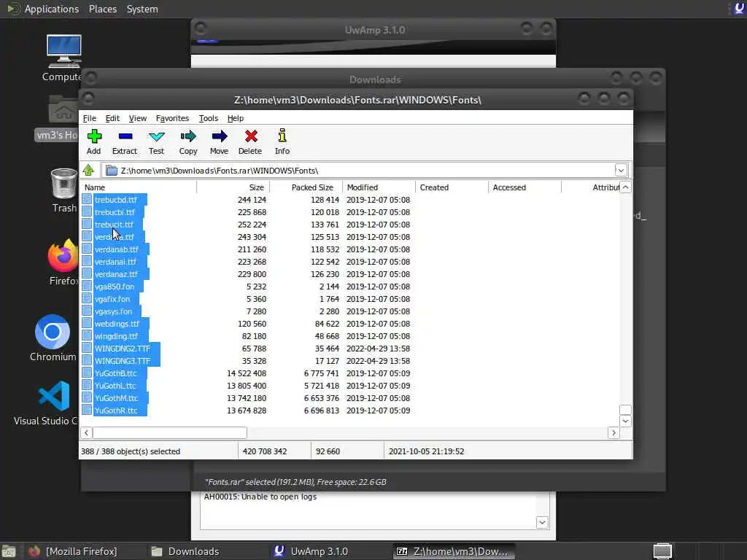Select the vgasys.fon file row

pyautogui.click(x=113, y=311)
